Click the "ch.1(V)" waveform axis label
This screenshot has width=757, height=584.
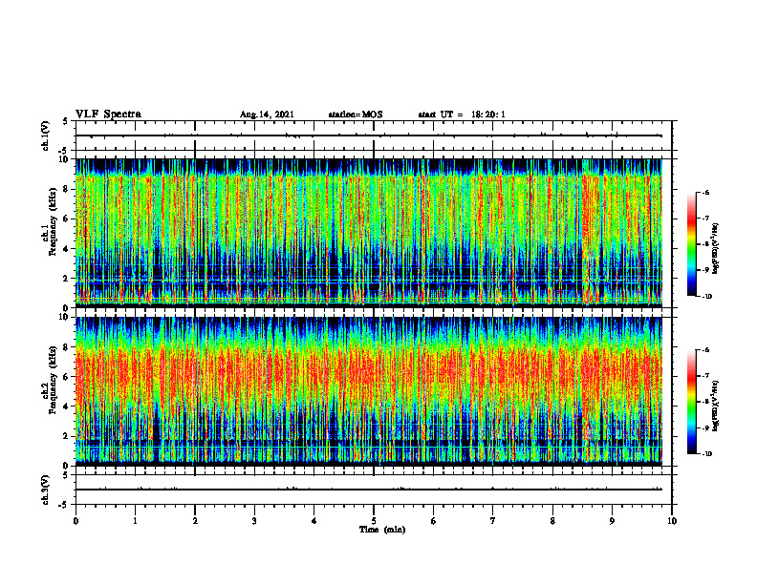(45, 136)
